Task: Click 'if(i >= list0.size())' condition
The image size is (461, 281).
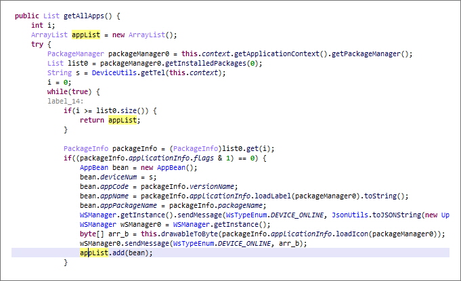Action: pyautogui.click(x=106, y=110)
